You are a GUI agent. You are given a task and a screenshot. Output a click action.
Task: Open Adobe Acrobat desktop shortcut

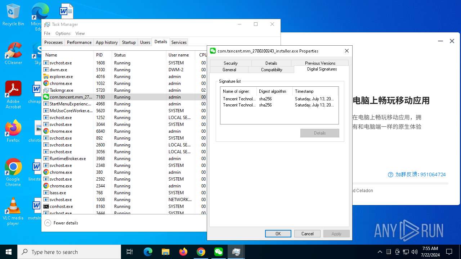13,95
